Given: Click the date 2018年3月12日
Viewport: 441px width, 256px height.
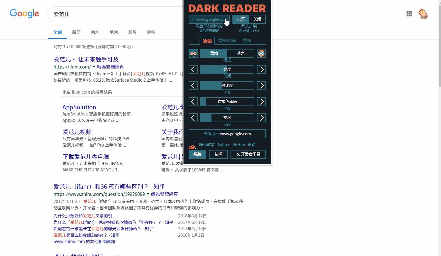Looking at the screenshot, I should point(192,216).
